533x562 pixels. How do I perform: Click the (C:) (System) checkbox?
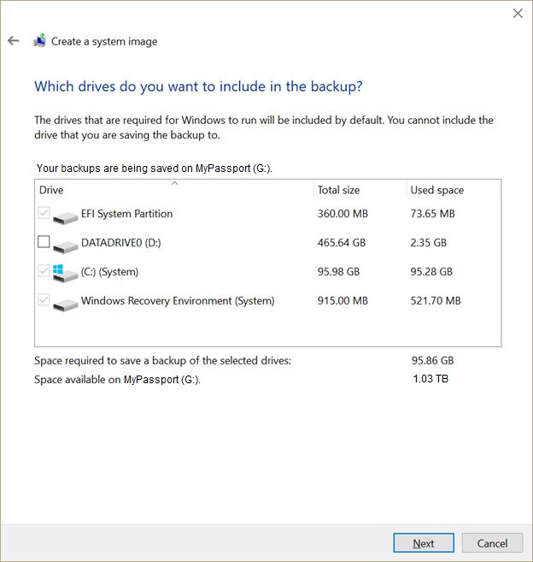pyautogui.click(x=44, y=270)
